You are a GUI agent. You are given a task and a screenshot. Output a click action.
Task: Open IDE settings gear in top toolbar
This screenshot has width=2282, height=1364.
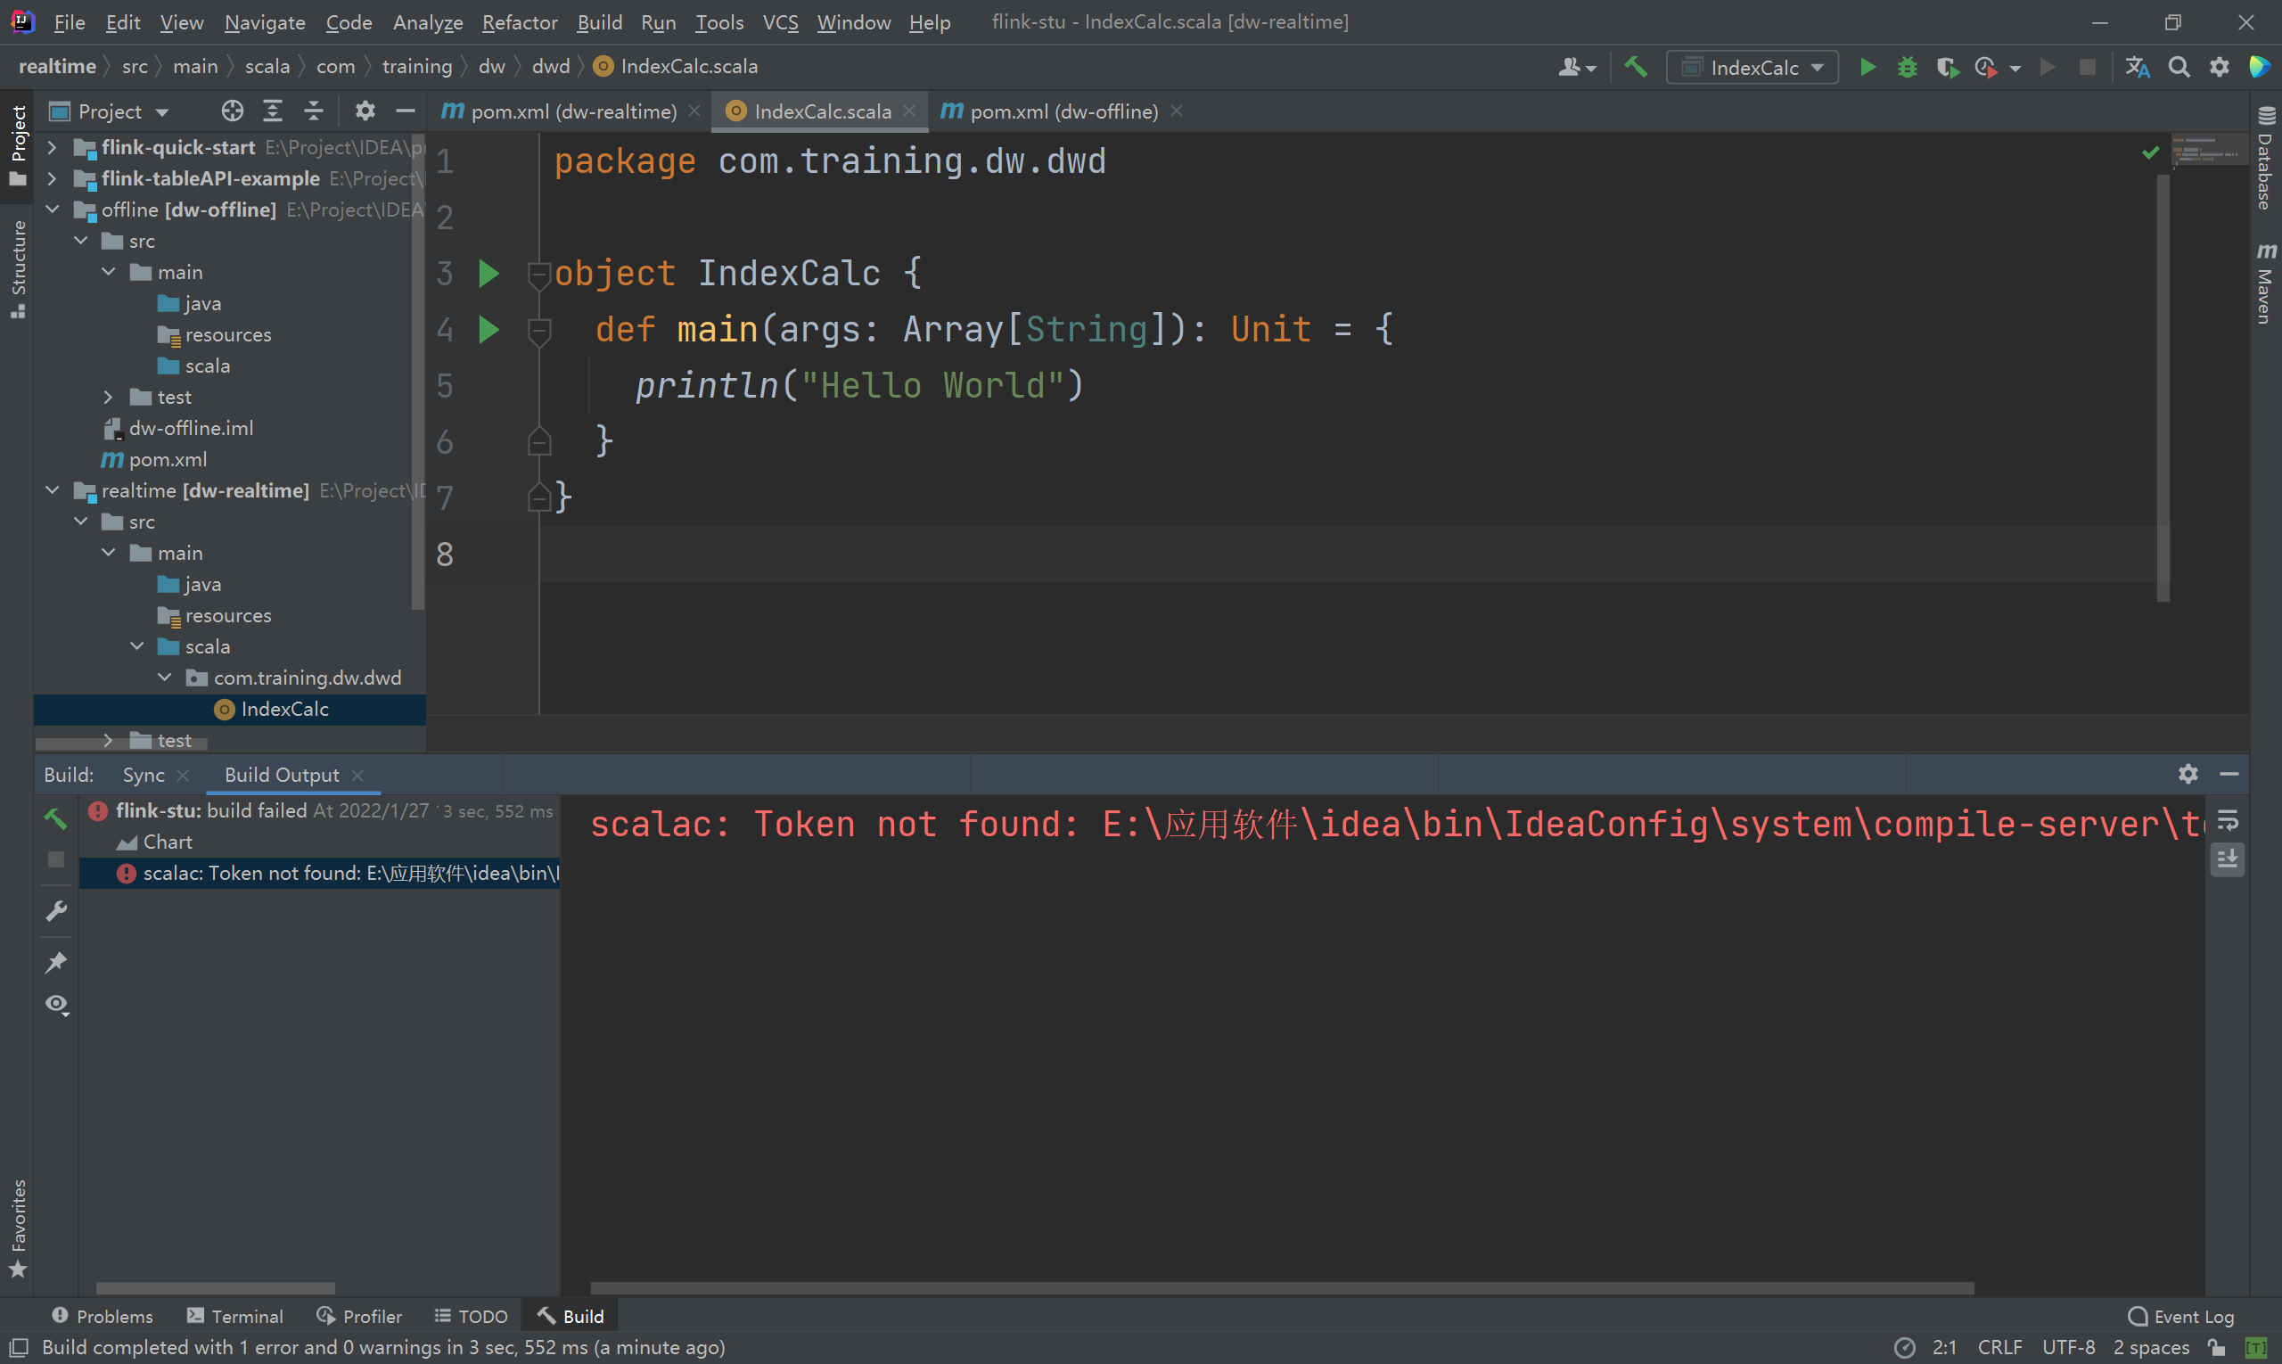[2220, 67]
